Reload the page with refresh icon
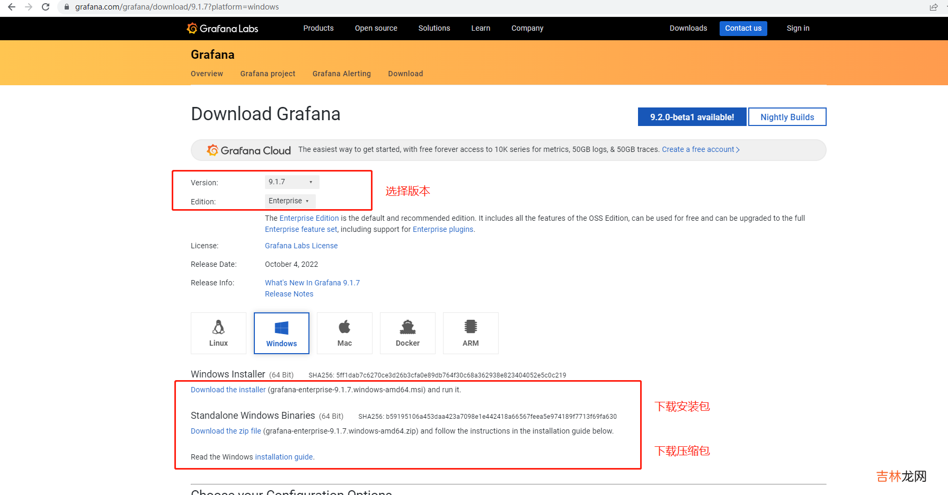Image resolution: width=948 pixels, height=495 pixels. 46,7
